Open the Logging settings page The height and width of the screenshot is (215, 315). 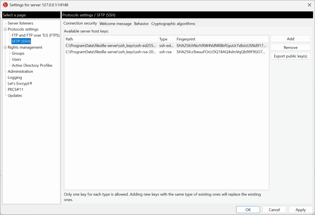14,77
